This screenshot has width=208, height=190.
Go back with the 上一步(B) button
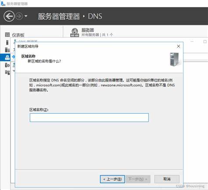(112, 179)
